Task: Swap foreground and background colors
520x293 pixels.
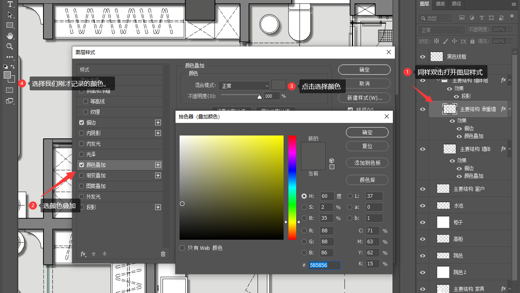Action: click(x=13, y=67)
